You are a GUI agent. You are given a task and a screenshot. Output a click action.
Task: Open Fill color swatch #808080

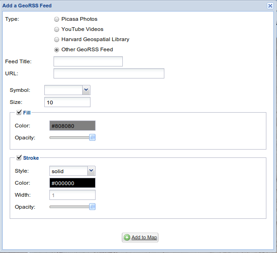(72, 126)
